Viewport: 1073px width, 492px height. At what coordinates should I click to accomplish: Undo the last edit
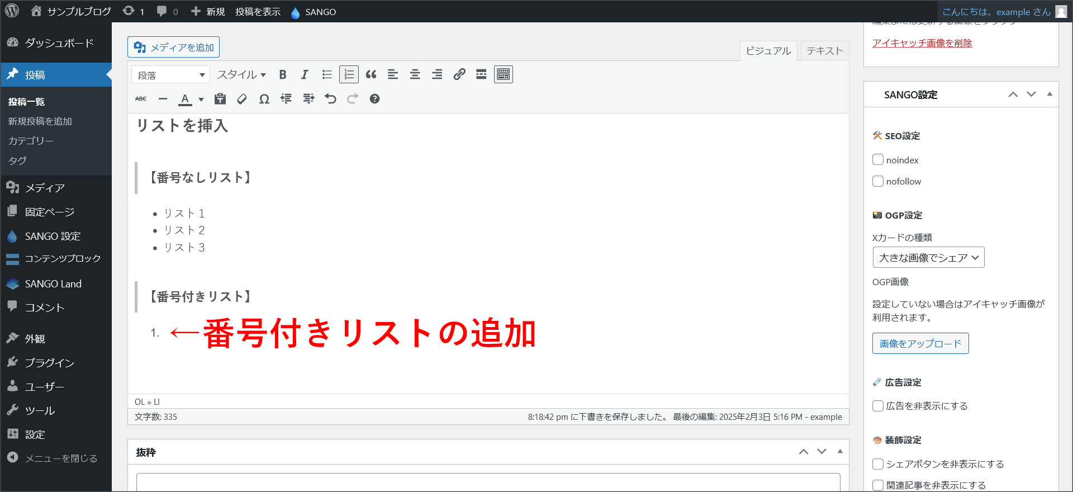coord(330,99)
